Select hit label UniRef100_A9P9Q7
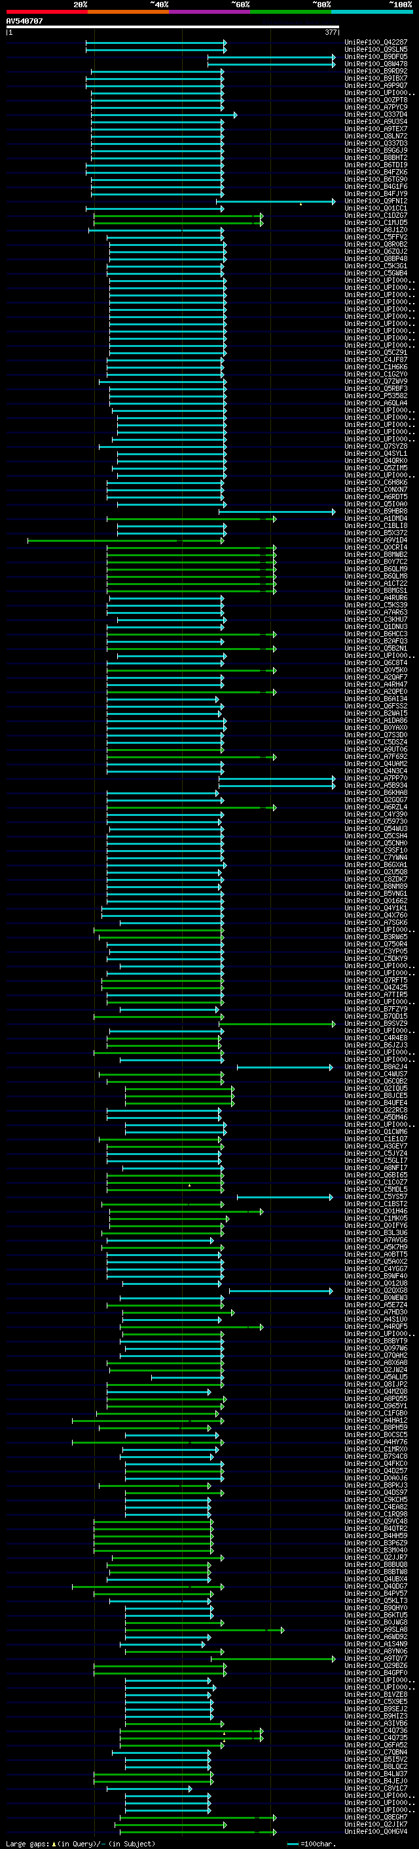419x1849 pixels. [x=376, y=85]
